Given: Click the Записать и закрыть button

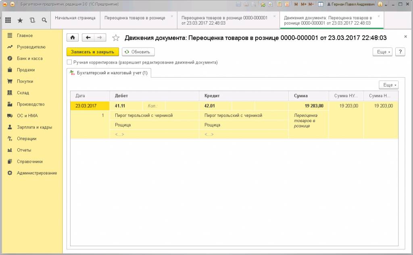Looking at the screenshot, I should (92, 52).
